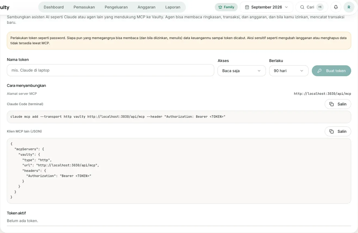Focus the Nama token input field
The width and height of the screenshot is (358, 233).
[x=110, y=70]
